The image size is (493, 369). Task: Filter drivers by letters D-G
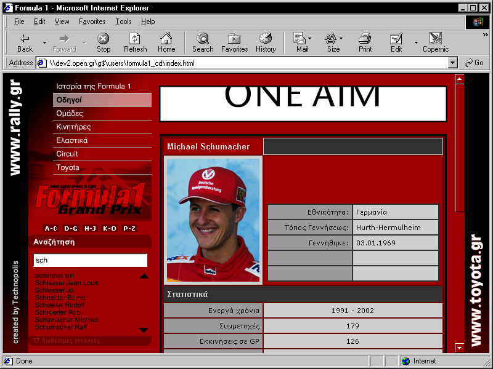[71, 228]
